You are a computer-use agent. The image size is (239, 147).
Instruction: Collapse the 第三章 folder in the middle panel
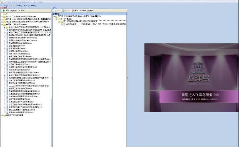pos(54,16)
